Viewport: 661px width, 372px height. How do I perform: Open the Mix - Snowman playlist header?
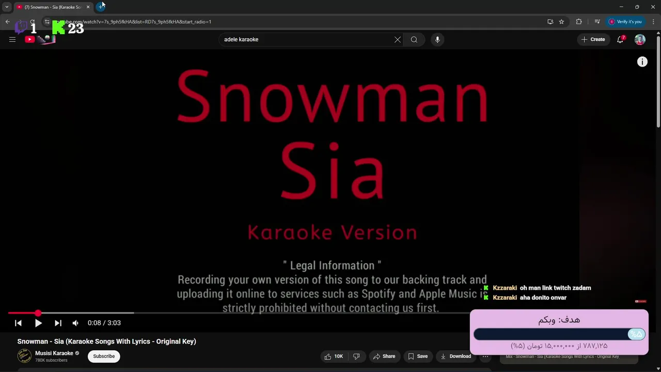(x=562, y=357)
